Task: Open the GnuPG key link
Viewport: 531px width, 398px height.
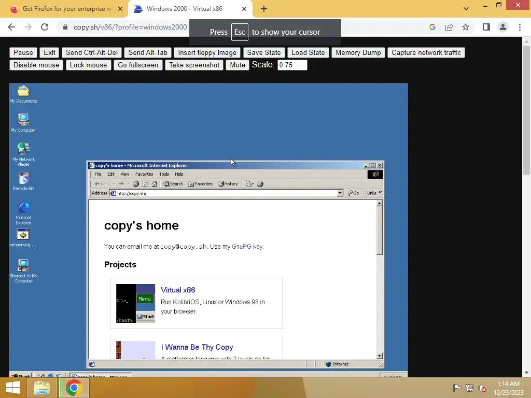Action: pyautogui.click(x=247, y=246)
